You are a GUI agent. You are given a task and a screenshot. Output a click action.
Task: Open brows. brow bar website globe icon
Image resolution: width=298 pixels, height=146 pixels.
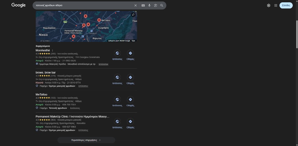[118, 77]
